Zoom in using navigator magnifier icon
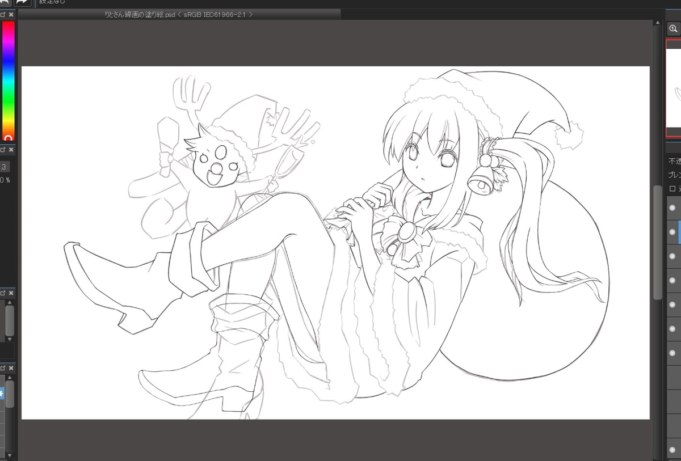 (x=673, y=28)
